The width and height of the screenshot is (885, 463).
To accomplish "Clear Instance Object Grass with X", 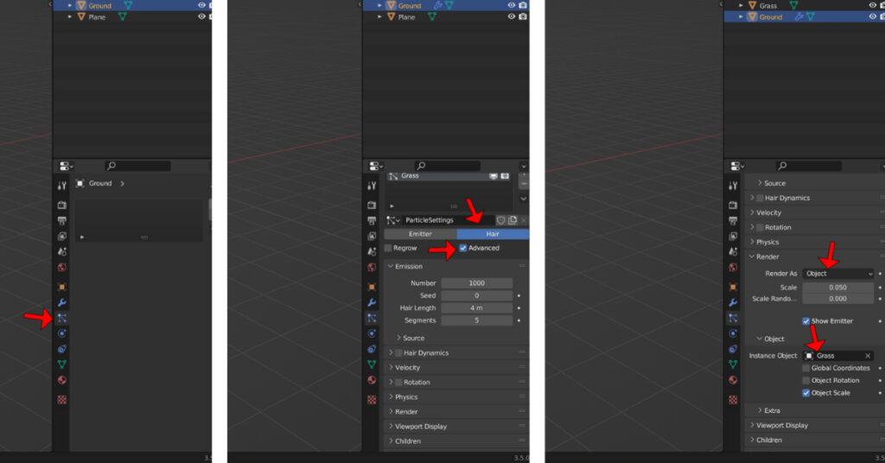I will 868,356.
